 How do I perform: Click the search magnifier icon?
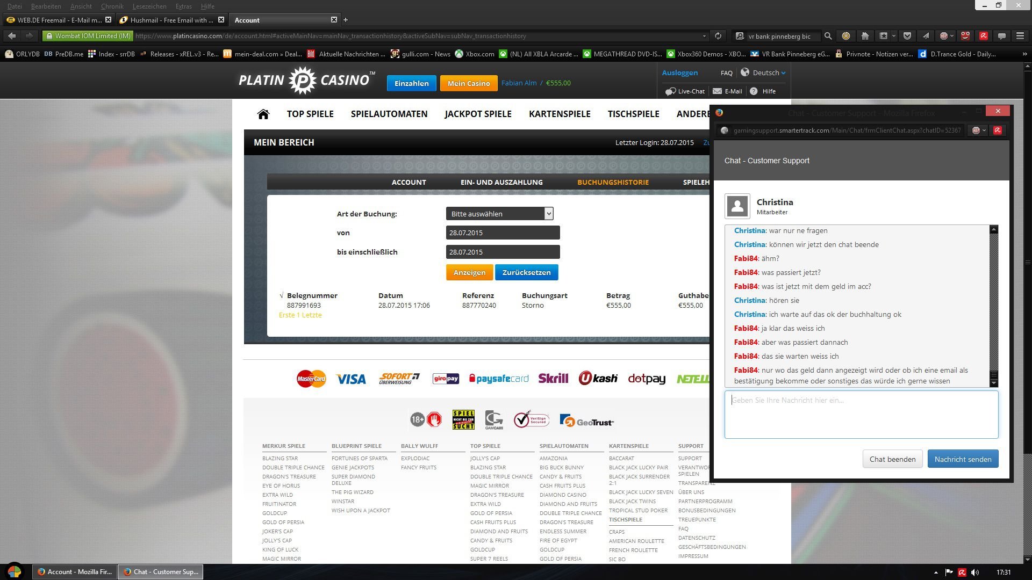[x=828, y=36]
